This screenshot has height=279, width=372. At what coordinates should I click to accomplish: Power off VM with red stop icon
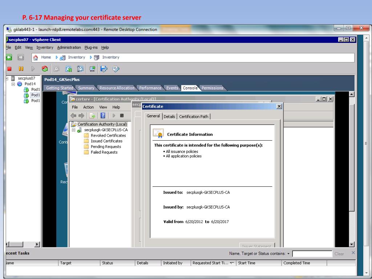tap(9, 69)
